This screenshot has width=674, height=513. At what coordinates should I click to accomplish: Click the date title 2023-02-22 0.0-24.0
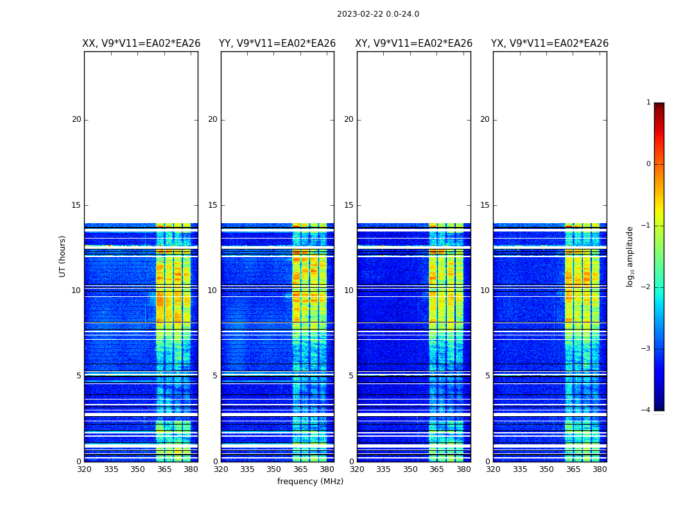point(377,14)
